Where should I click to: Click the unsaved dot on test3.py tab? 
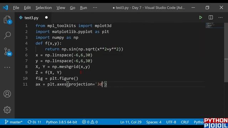click(46, 17)
